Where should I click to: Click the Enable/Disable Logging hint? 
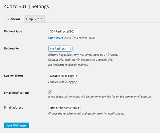tap(62, 82)
